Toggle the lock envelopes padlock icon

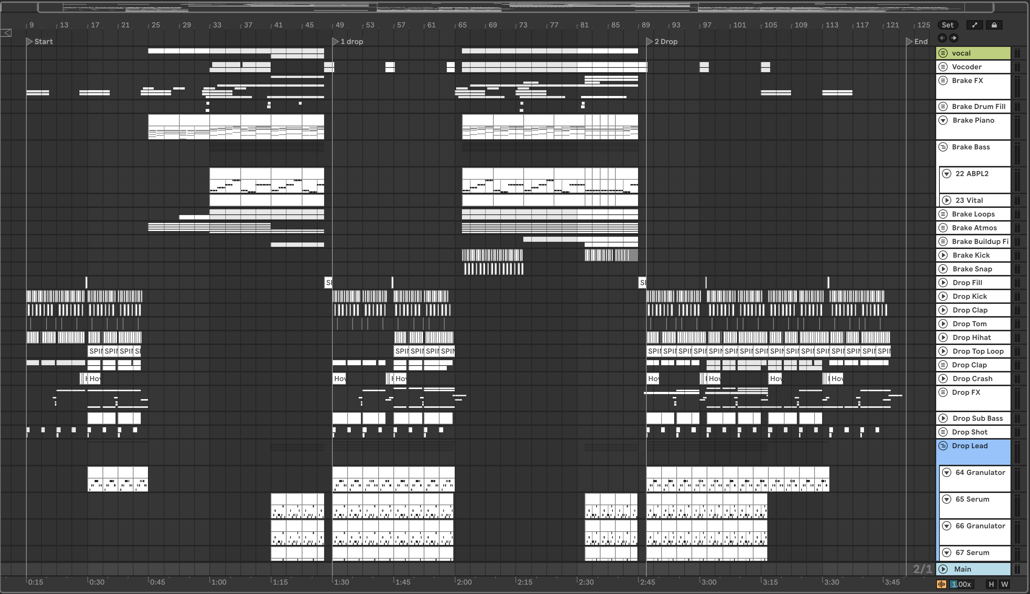click(x=994, y=25)
